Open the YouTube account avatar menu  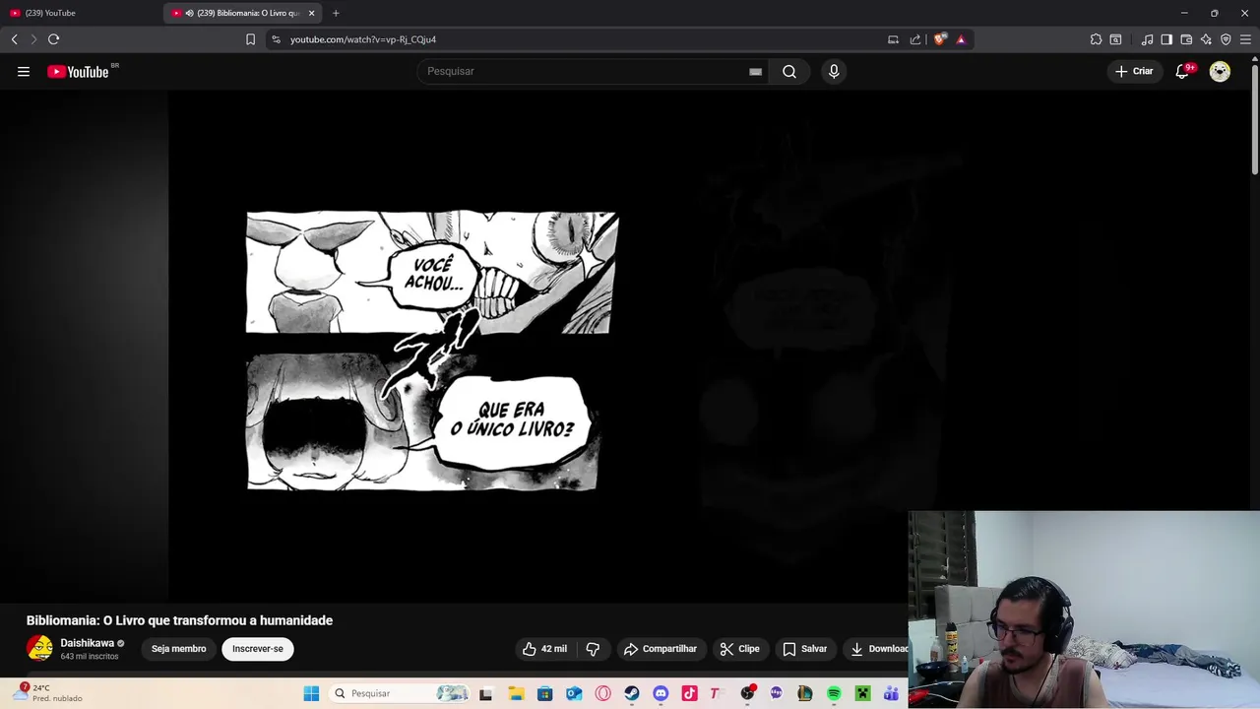point(1220,71)
